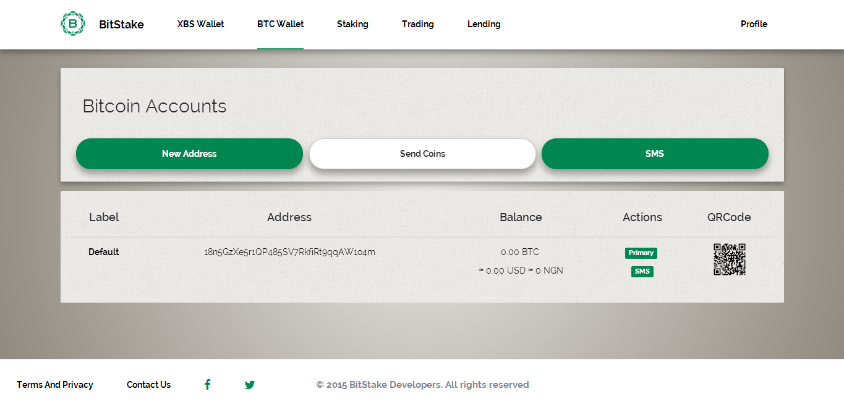The height and width of the screenshot is (407, 844).
Task: Click the New Address button
Action: click(189, 154)
